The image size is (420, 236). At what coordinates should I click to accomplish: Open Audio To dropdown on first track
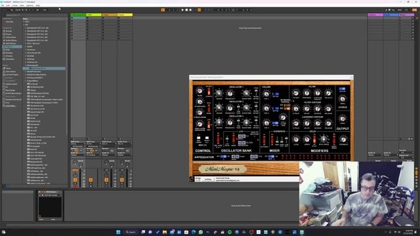click(78, 155)
